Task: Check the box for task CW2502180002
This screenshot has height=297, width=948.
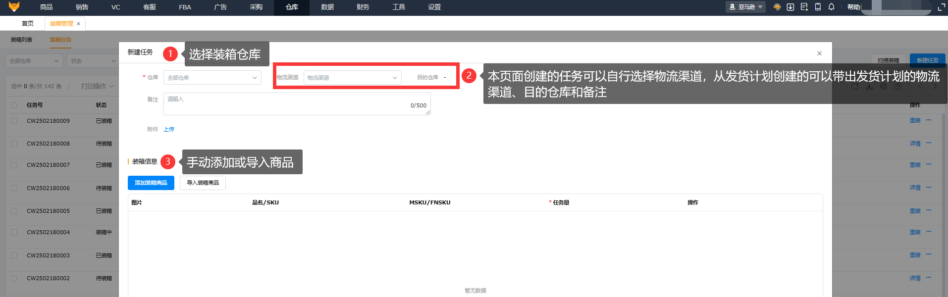Action: pyautogui.click(x=14, y=278)
